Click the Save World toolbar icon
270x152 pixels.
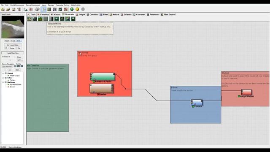(x=13, y=9)
